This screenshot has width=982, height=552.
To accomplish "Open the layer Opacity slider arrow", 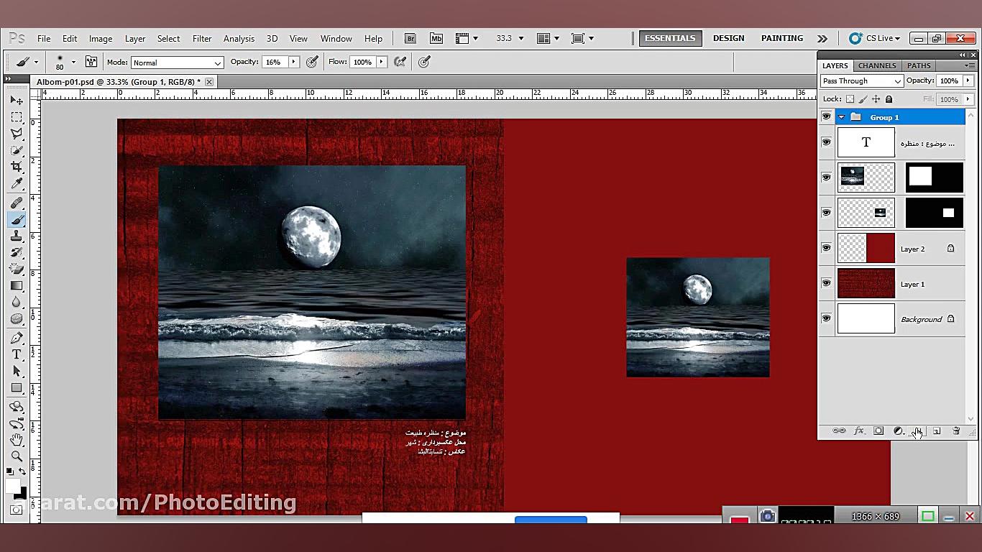I will pos(968,81).
